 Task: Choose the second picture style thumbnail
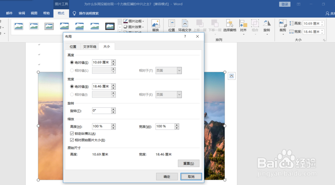point(34,26)
